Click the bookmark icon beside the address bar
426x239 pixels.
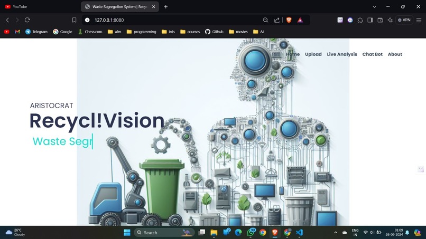click(74, 20)
